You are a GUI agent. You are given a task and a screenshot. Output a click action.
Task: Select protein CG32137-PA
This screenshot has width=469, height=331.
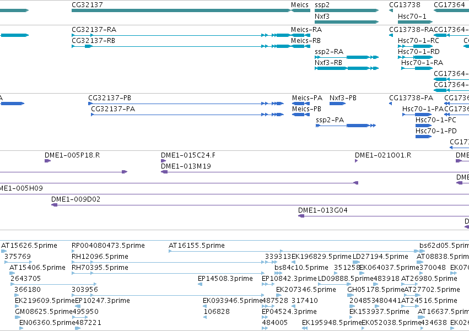(x=187, y=115)
